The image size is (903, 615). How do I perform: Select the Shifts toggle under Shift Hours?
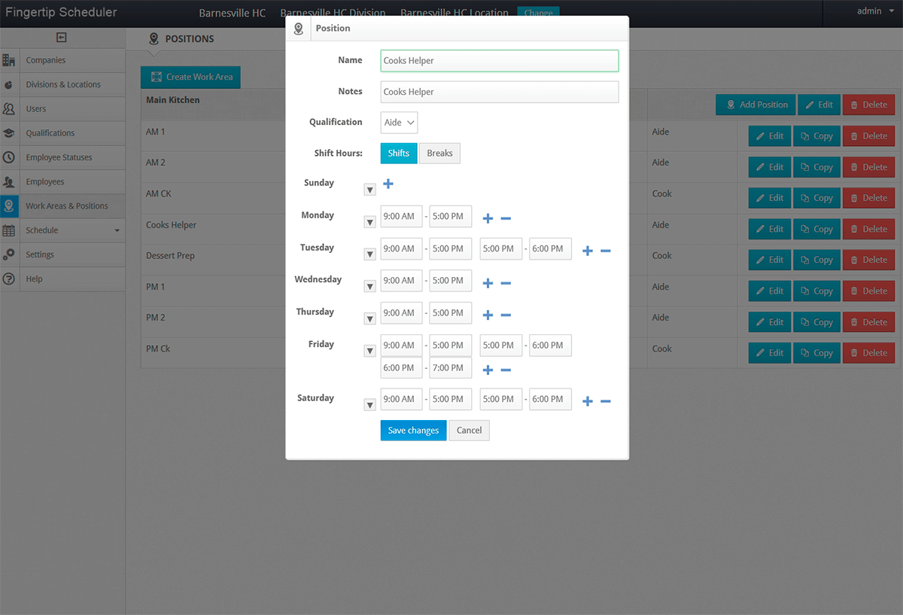(x=398, y=153)
